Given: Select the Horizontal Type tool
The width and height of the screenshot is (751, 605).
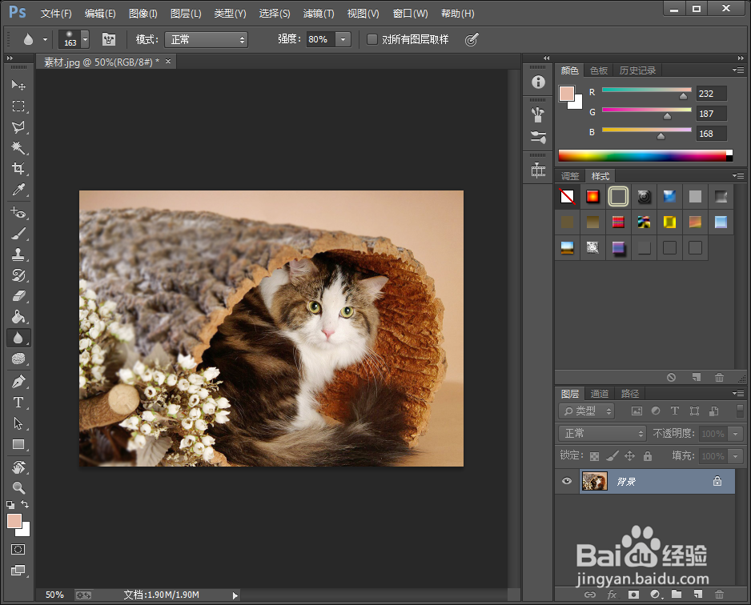Looking at the screenshot, I should (18, 403).
